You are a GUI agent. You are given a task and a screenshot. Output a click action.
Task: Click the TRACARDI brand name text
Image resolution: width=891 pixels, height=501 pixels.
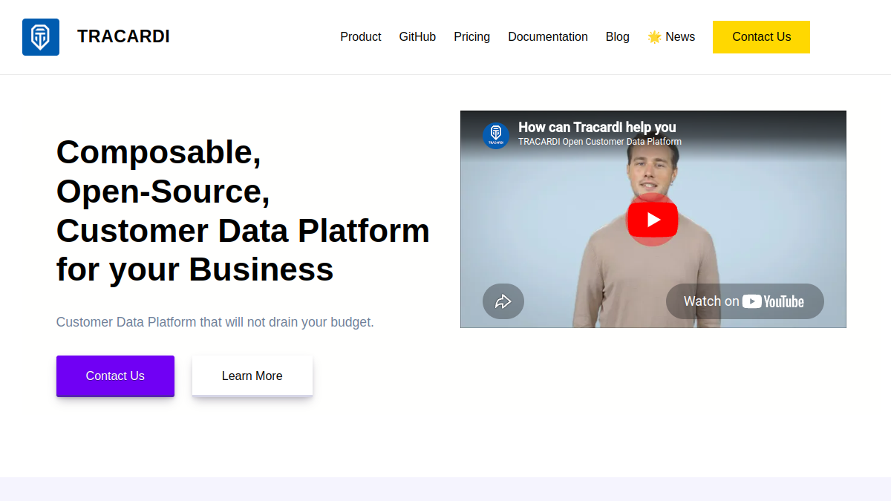tap(123, 36)
